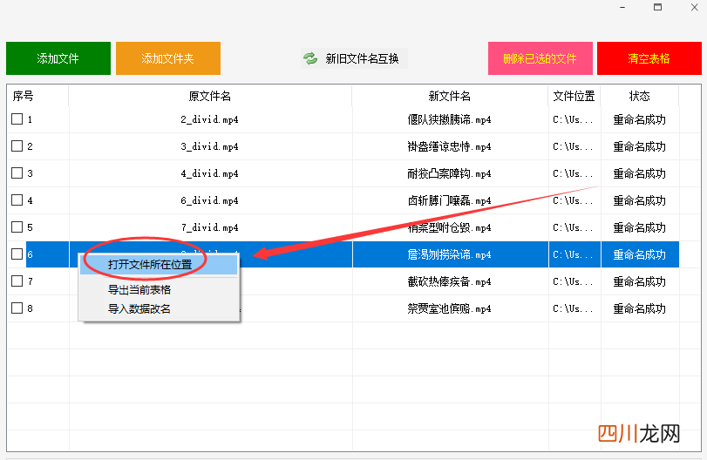Click the C:\Us... location cell in row 8
The height and width of the screenshot is (460, 707).
point(574,308)
